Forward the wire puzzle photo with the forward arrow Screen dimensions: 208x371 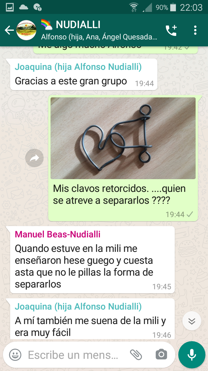click(34, 158)
